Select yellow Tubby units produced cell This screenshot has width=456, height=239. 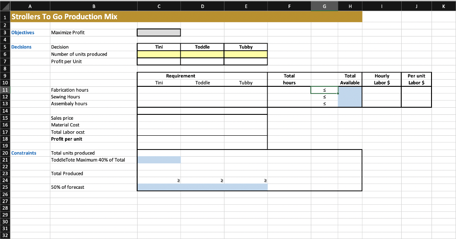tap(246, 54)
